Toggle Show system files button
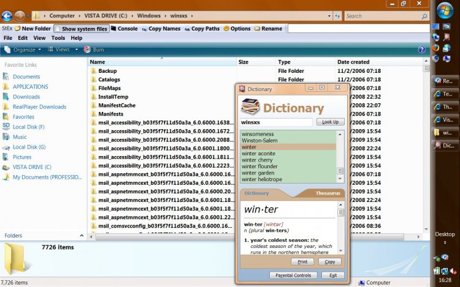The image size is (460, 287). [81, 29]
